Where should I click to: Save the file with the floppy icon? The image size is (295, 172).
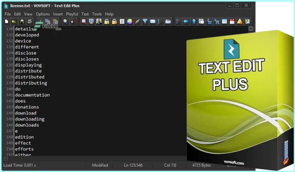[x=22, y=22]
